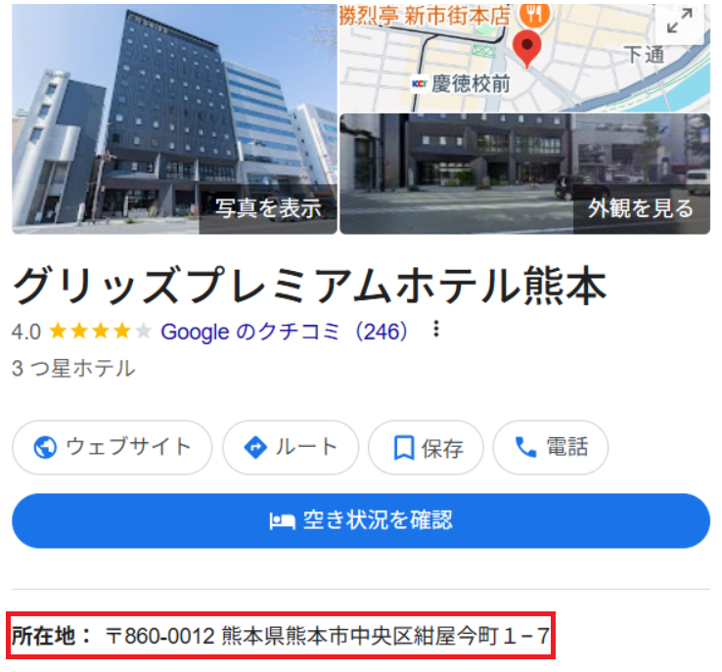Open the hotel ウェブサイト
The height and width of the screenshot is (672, 722).
coord(112,447)
